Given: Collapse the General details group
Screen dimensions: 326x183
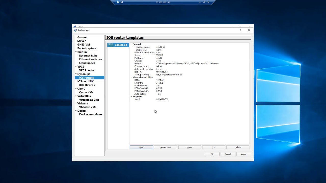Looking at the screenshot, I should point(131,44).
